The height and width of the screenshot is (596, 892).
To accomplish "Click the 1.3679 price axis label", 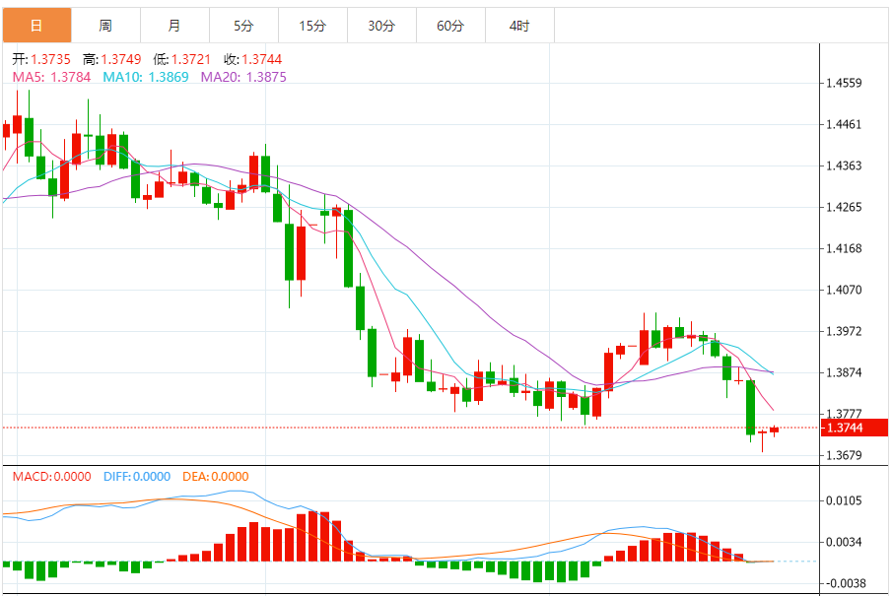I will [845, 455].
